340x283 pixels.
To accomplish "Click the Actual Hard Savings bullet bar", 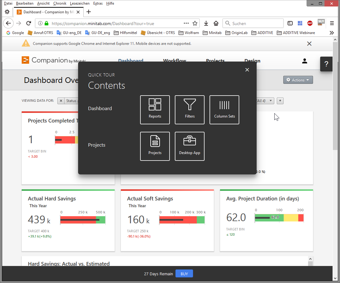I will [83, 220].
